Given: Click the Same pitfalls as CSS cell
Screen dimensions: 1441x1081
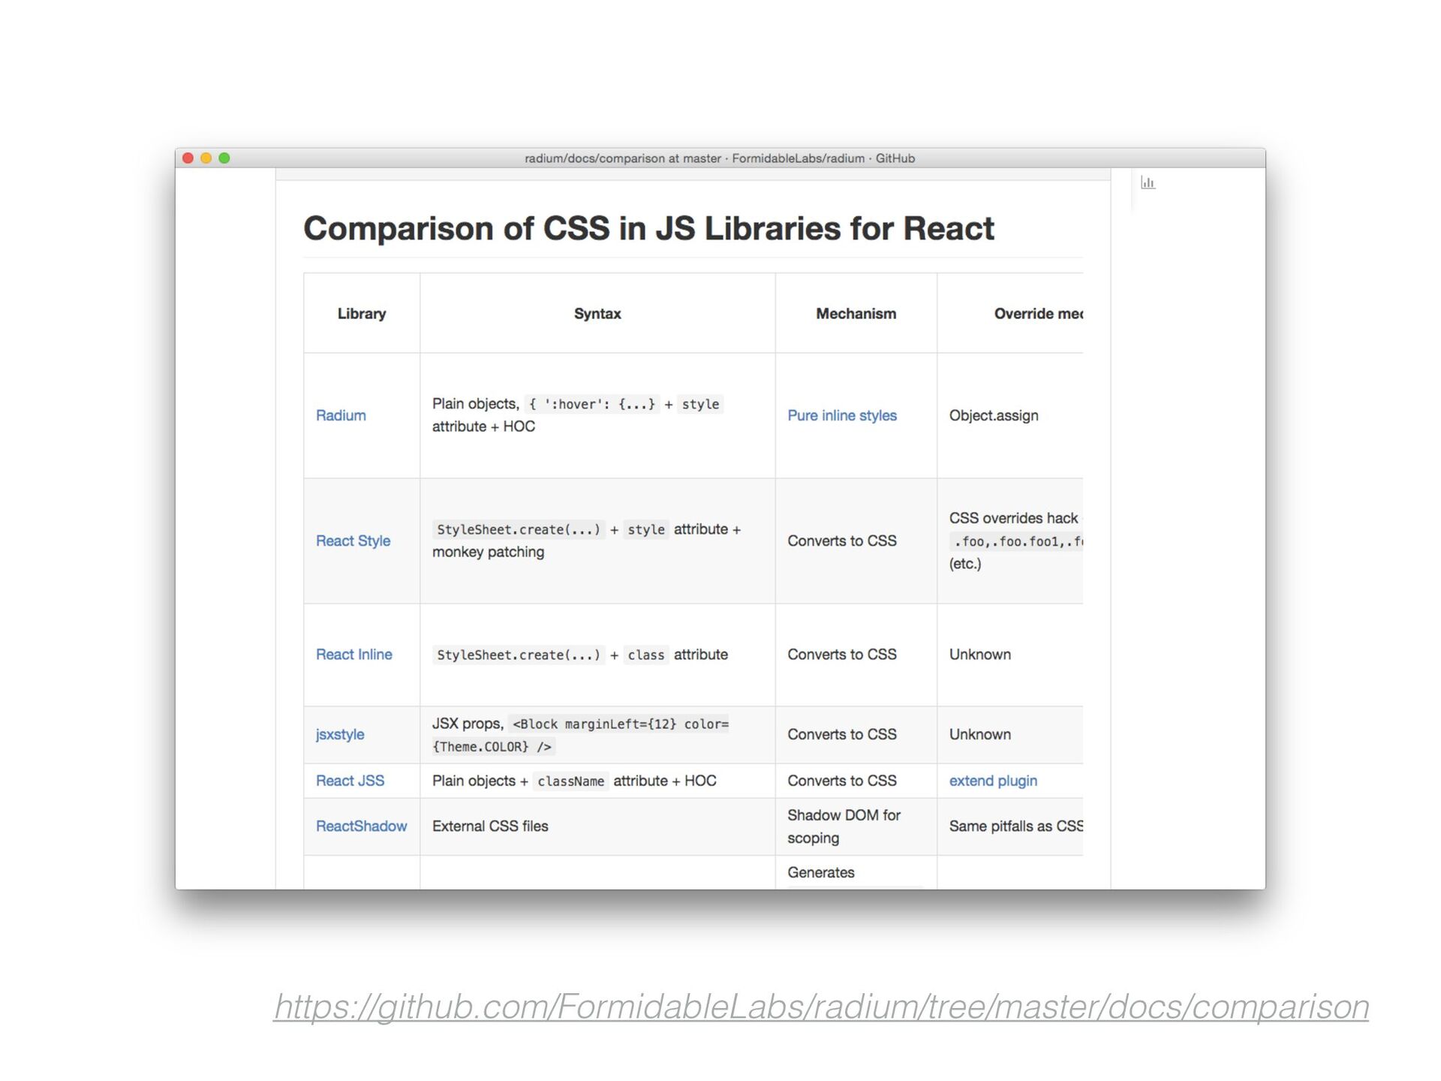Looking at the screenshot, I should pyautogui.click(x=1016, y=826).
